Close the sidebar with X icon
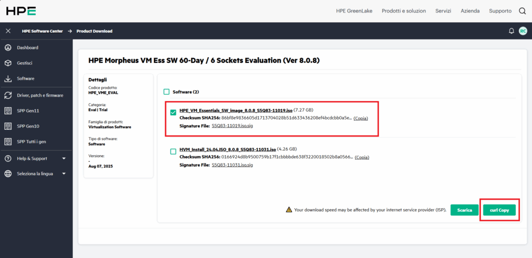 click(x=8, y=31)
